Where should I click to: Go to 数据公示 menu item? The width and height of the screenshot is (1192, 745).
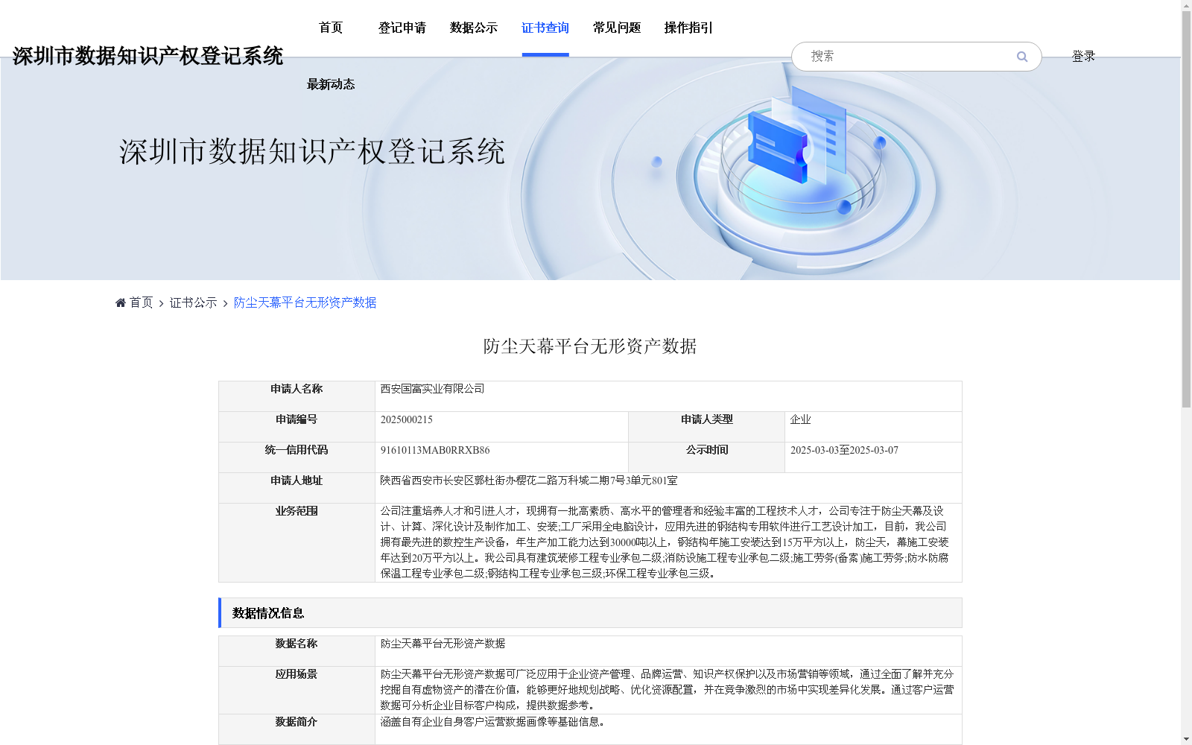(474, 28)
